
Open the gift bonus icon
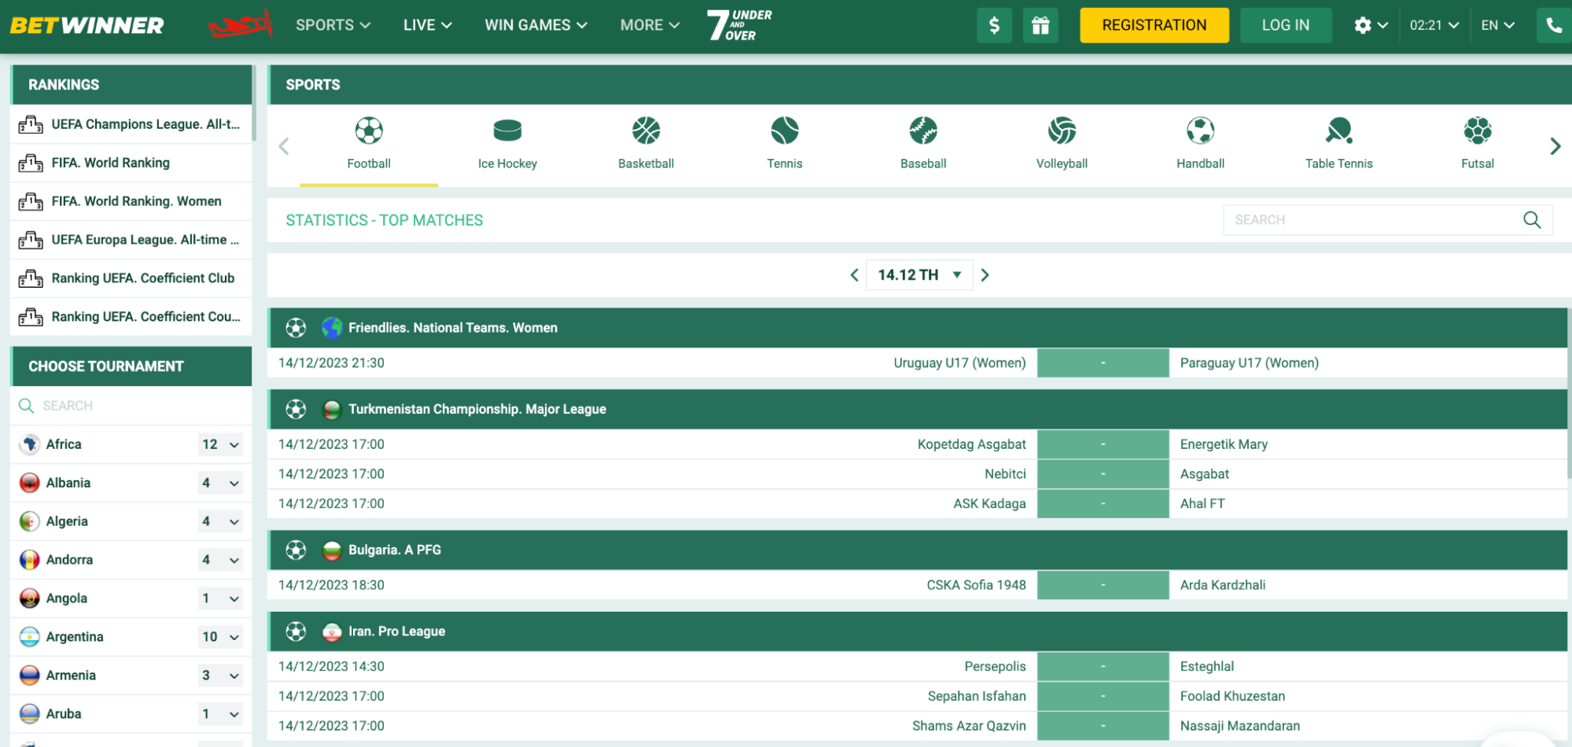[x=1040, y=25]
